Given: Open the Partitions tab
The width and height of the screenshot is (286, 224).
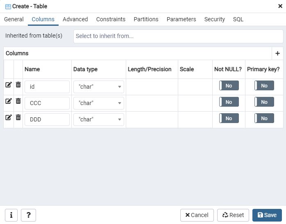Looking at the screenshot, I should pyautogui.click(x=146, y=19).
